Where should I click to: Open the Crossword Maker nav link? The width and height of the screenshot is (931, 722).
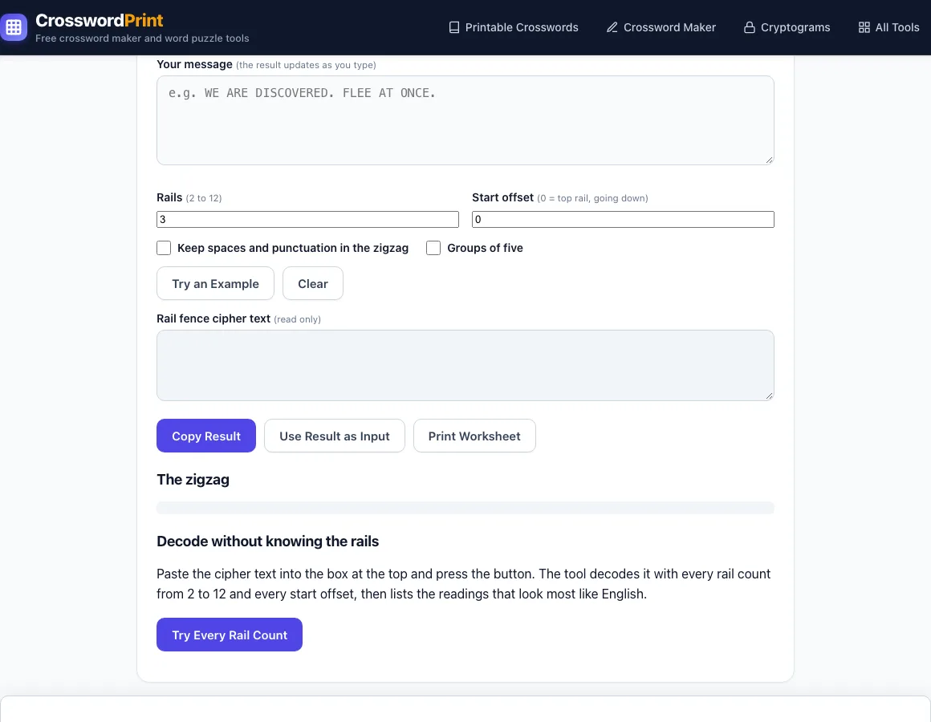coord(661,27)
